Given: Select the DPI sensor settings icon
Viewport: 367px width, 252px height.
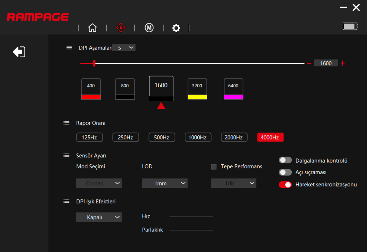Looking at the screenshot, I should (120, 27).
